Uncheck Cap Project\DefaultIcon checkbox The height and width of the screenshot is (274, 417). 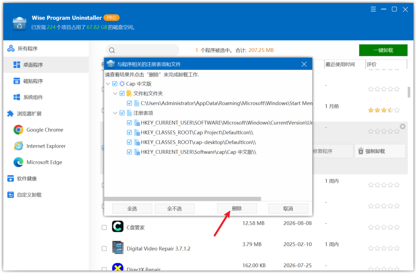click(129, 133)
